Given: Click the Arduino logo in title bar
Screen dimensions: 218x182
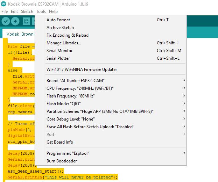Looking at the screenshot, I should click(x=3, y=4).
